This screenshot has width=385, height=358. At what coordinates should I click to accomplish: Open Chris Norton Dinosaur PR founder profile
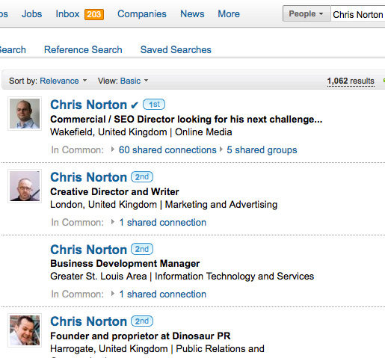[x=89, y=321]
